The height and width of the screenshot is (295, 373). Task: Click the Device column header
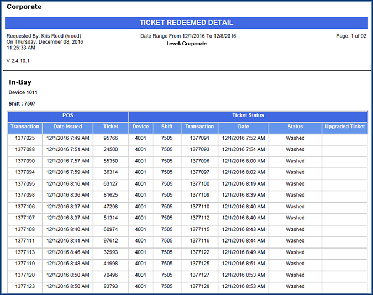coord(141,127)
